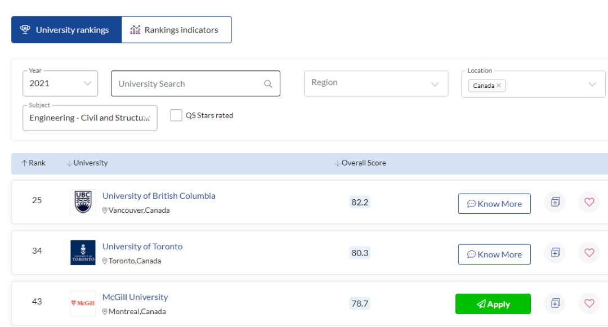Click the 82.2 overall score
608x327 pixels.
(360, 202)
